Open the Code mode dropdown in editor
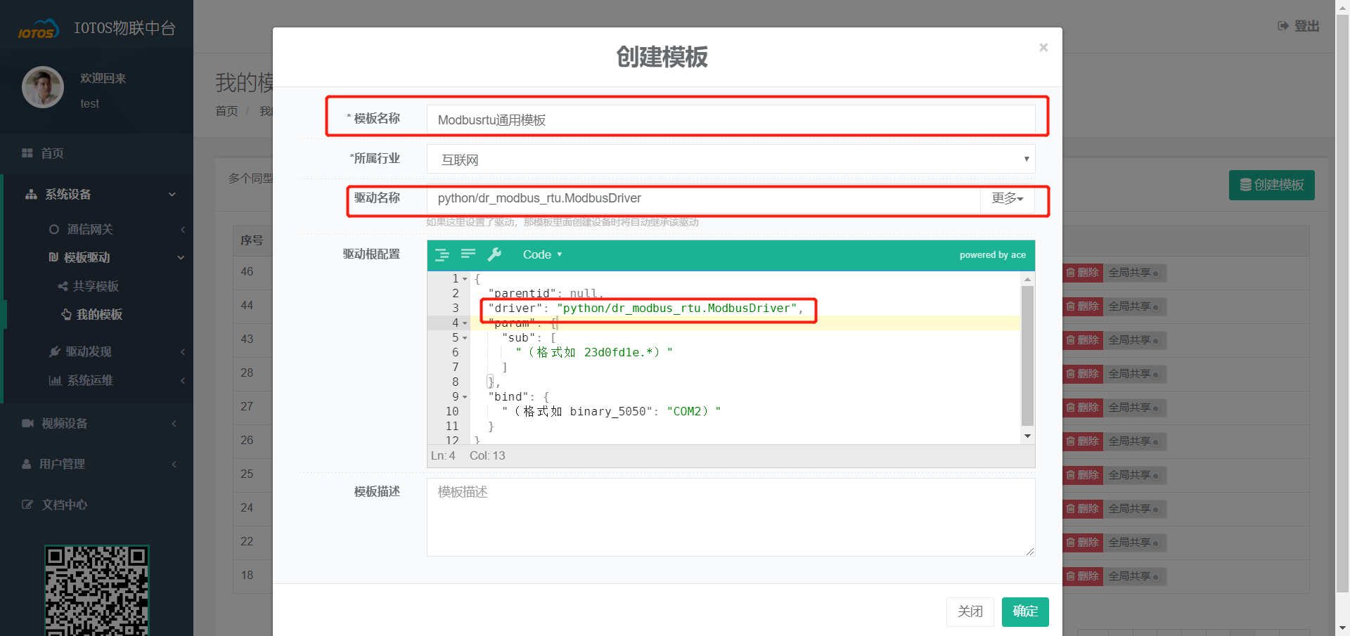 (541, 254)
